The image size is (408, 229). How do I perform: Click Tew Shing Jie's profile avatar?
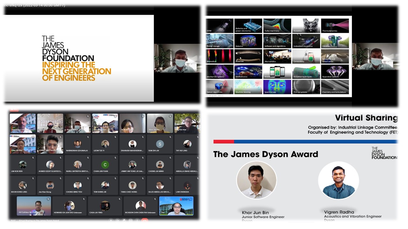click(105, 185)
